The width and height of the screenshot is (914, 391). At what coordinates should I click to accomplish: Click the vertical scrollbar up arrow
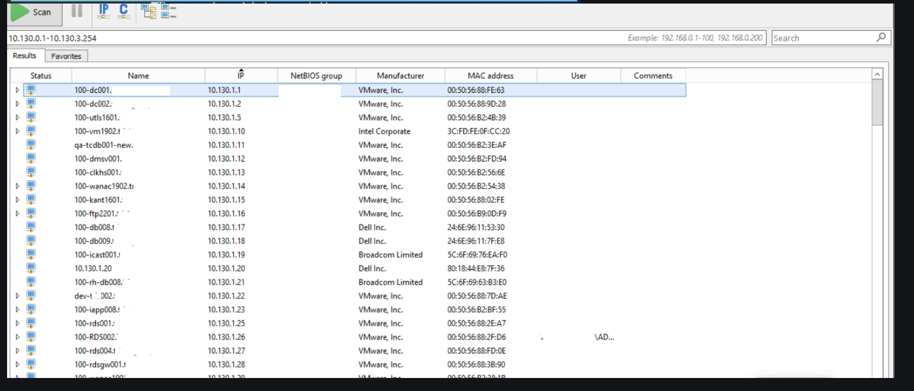[x=877, y=75]
